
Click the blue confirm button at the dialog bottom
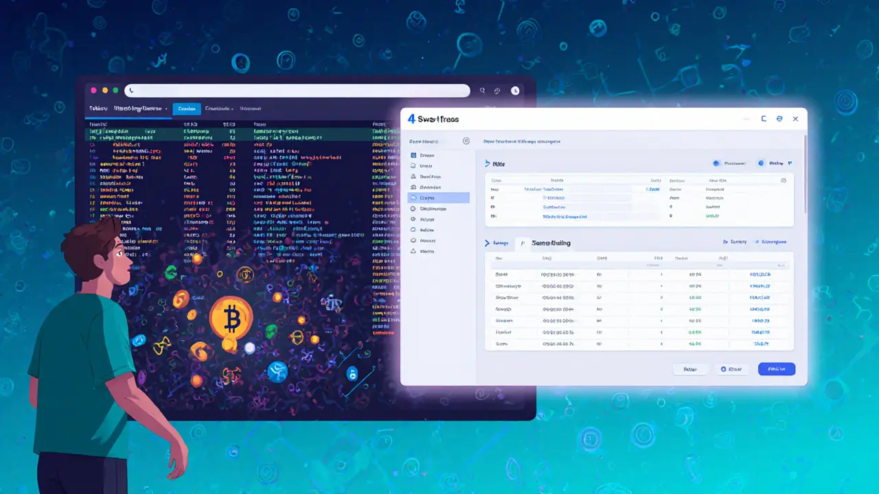tap(776, 369)
